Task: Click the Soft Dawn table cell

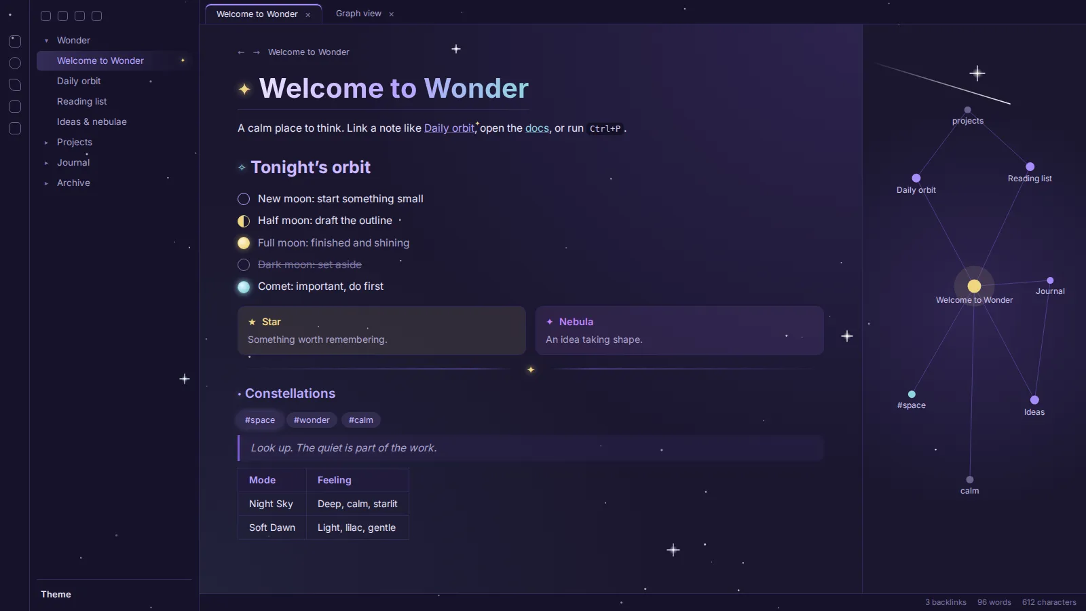Action: [x=272, y=527]
